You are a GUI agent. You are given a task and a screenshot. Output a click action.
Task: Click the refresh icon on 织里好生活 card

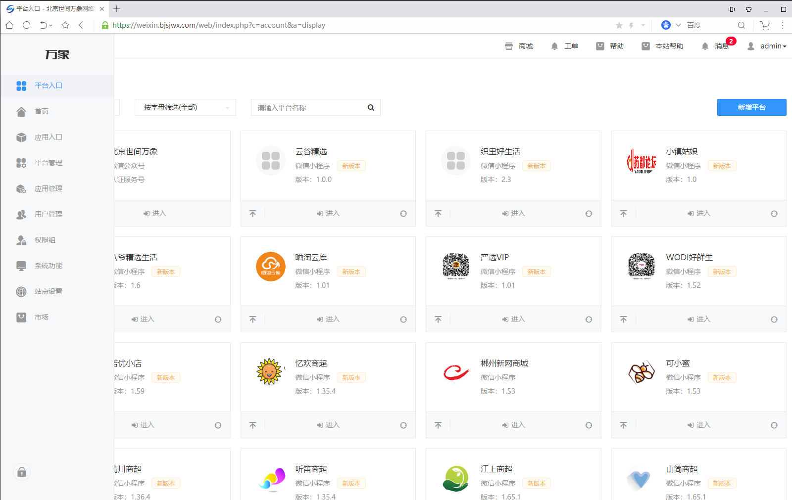pyautogui.click(x=589, y=214)
